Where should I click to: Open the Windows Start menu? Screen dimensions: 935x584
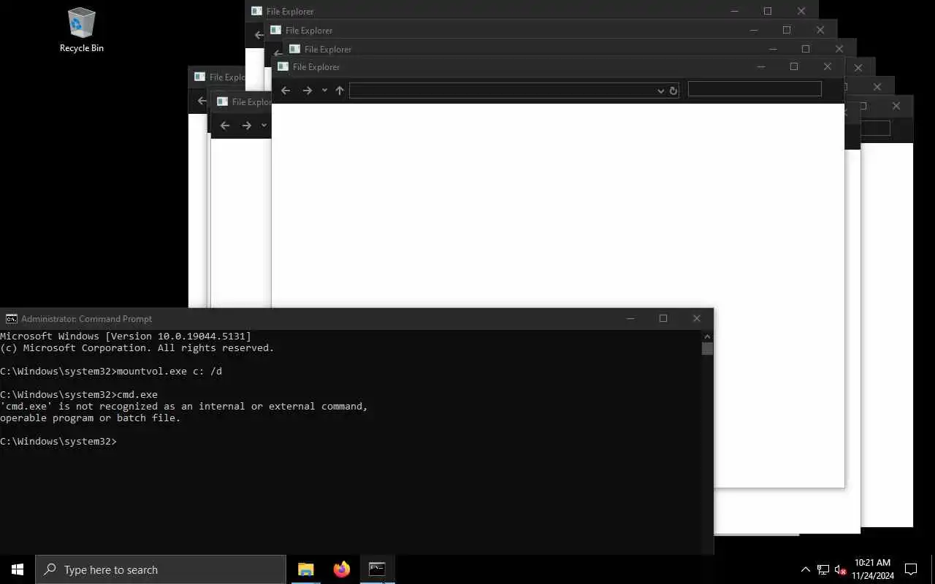click(x=18, y=569)
